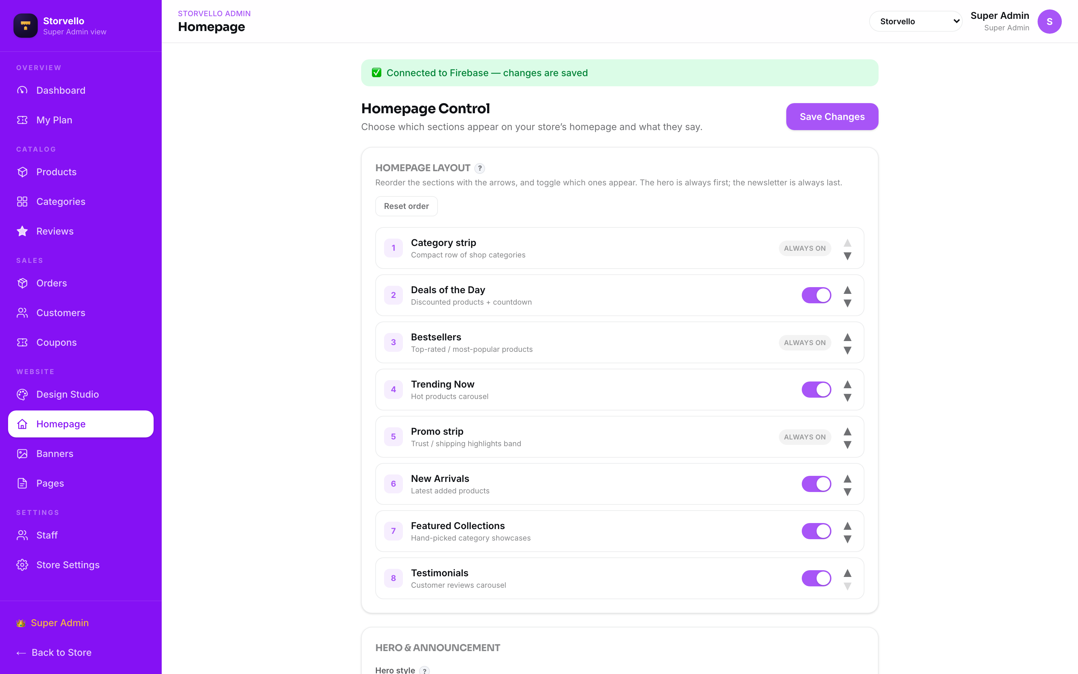Click the Super Admin avatar circle

click(x=1049, y=21)
